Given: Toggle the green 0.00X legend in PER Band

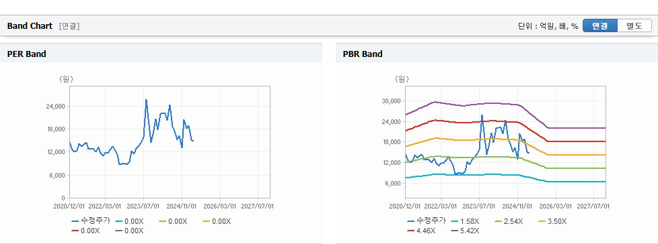Looking at the screenshot, I should pyautogui.click(x=173, y=221).
